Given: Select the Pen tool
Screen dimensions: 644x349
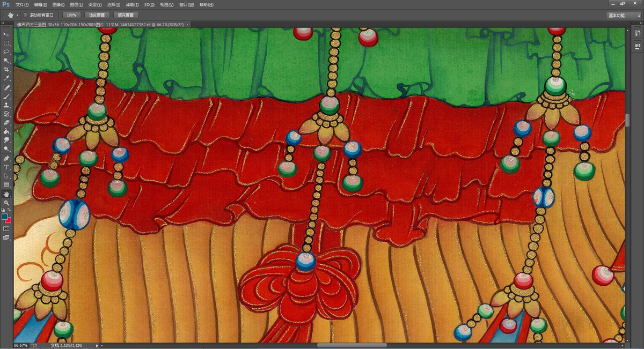Looking at the screenshot, I should [6, 159].
